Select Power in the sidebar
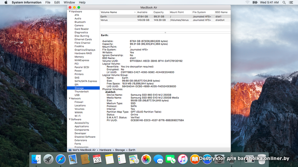 click(x=78, y=71)
